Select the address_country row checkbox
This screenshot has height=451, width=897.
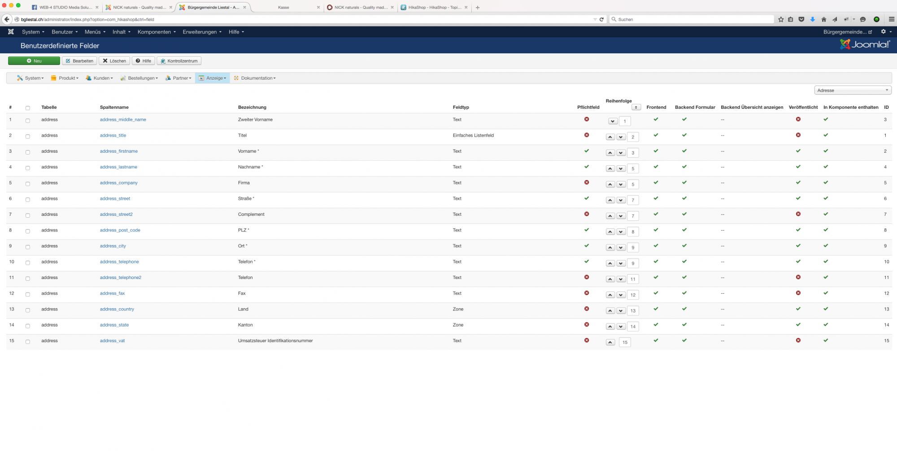[28, 310]
